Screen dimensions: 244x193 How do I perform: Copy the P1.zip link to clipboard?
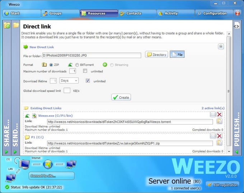[x=219, y=143]
